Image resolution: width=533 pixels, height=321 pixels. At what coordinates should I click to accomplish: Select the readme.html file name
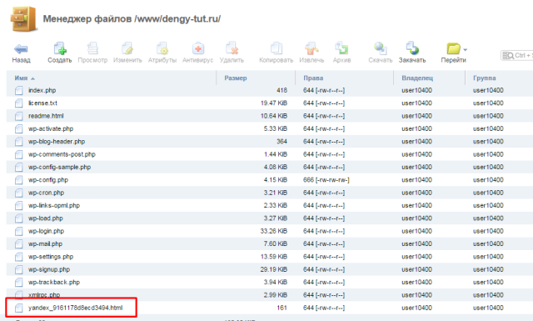[46, 116]
